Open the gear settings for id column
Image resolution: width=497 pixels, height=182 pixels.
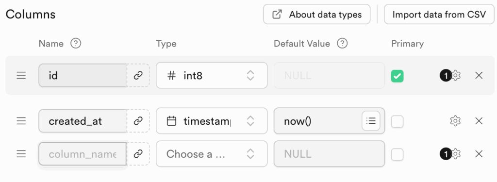coord(455,75)
